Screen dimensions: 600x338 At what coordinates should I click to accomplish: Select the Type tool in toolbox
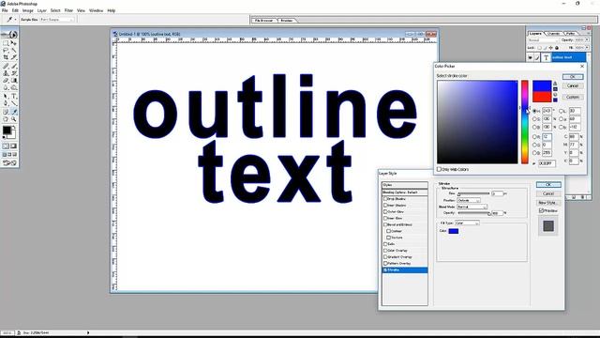14,96
